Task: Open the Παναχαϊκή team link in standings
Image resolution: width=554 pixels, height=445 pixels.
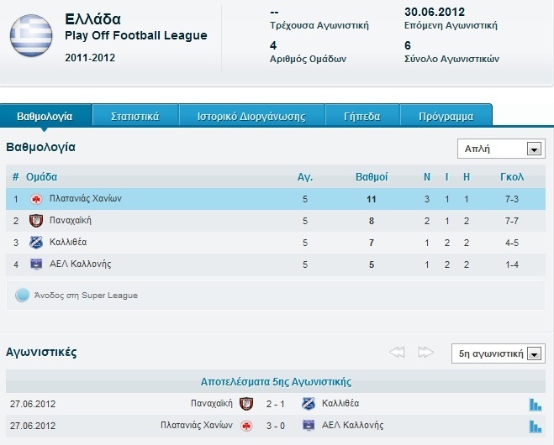Action: pos(71,221)
